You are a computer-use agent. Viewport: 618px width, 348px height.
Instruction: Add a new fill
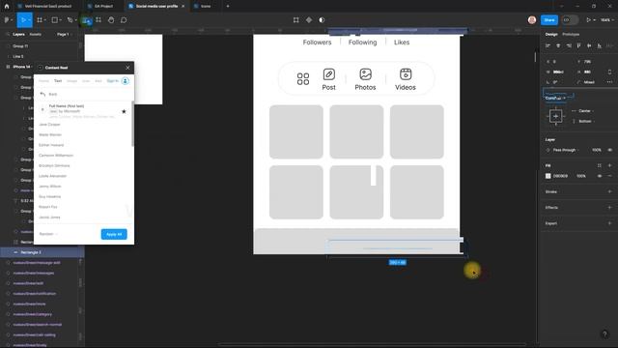tap(609, 165)
